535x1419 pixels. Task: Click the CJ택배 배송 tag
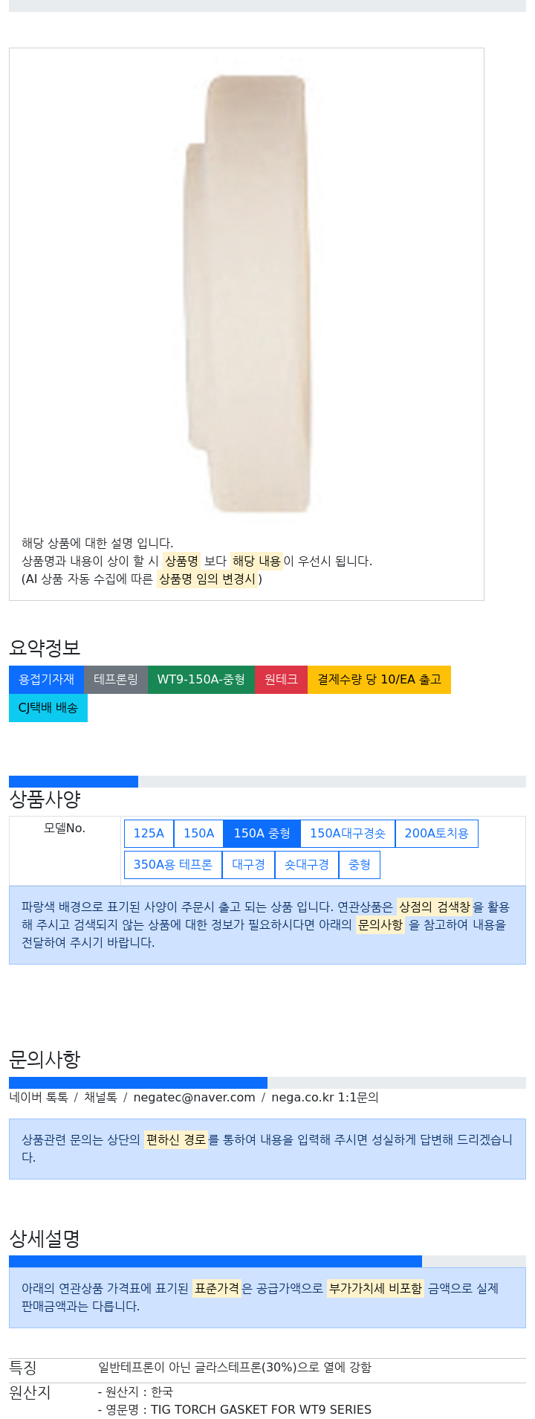pyautogui.click(x=48, y=707)
